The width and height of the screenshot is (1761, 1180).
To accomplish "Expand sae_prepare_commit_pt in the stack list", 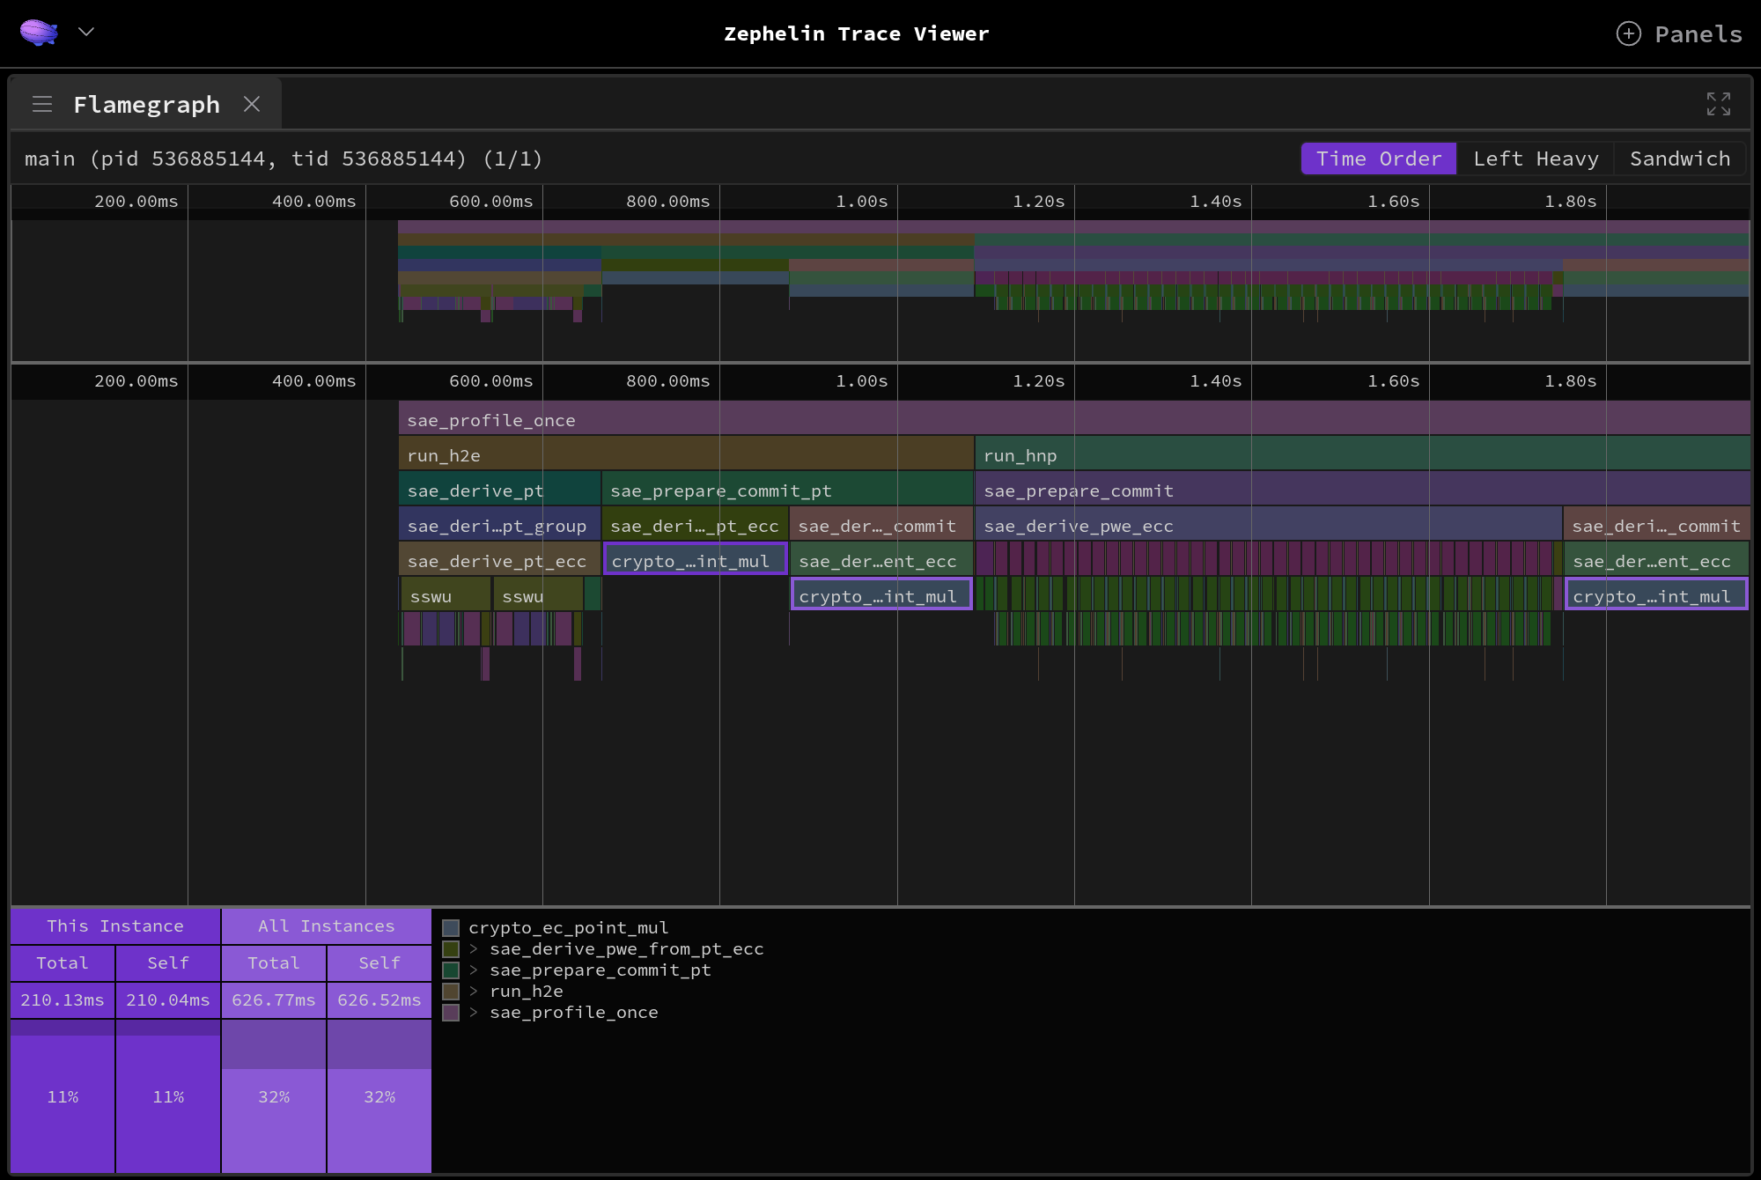I will pos(474,970).
